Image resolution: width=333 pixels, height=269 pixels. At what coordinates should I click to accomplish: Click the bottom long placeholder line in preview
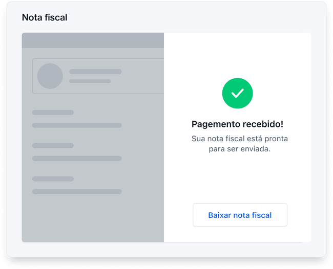[x=77, y=192]
